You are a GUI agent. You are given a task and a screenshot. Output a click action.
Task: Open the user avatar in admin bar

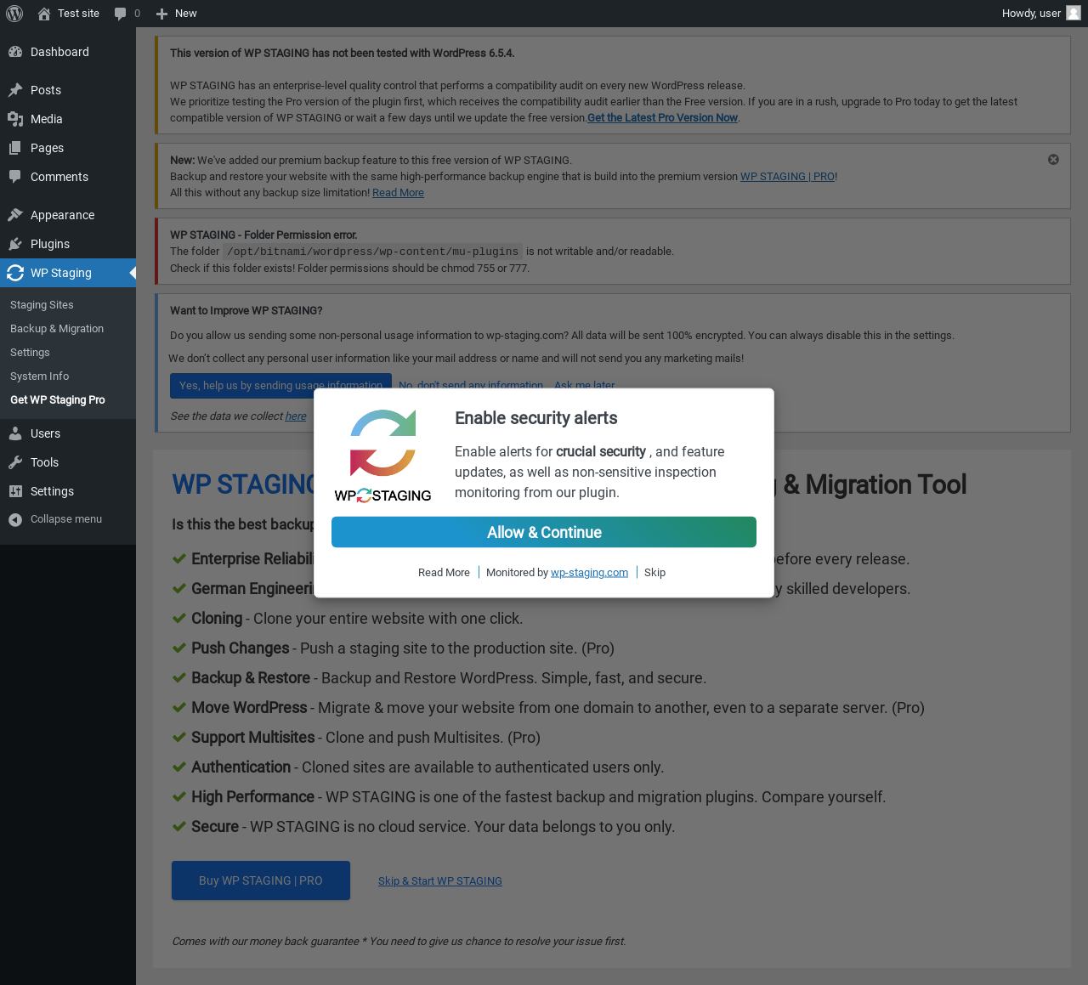(1074, 14)
